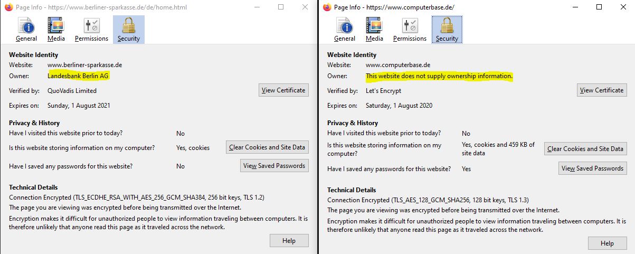The height and width of the screenshot is (254, 635).
Task: View Saved Passwords for computerbase.de
Action: tap(592, 168)
